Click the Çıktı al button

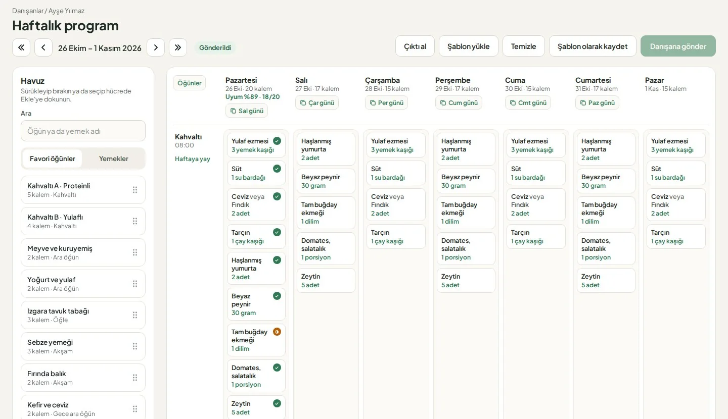coord(415,46)
